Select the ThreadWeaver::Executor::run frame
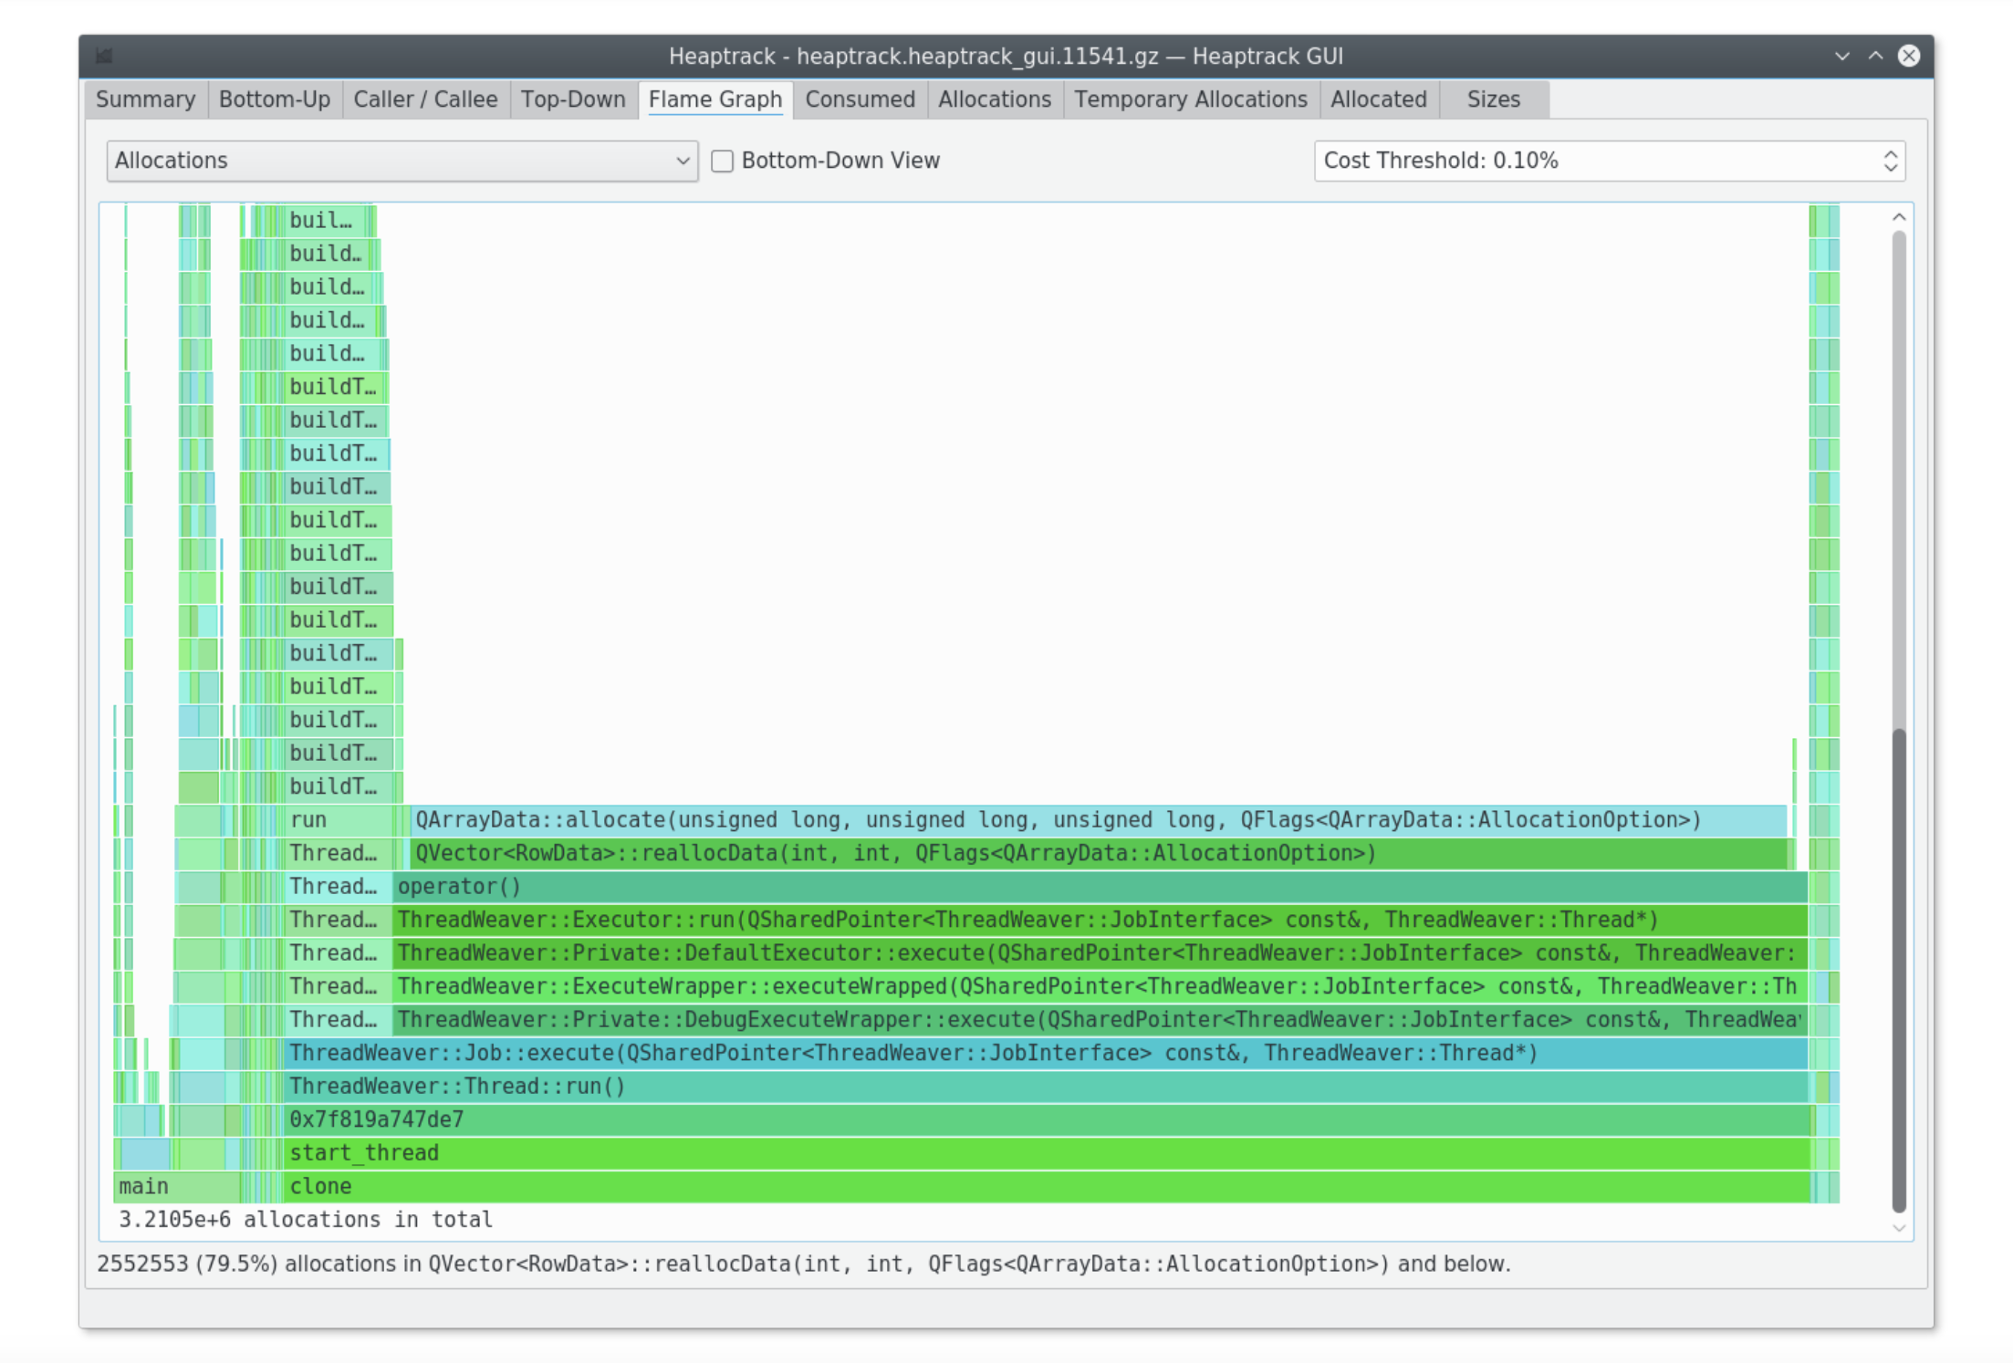This screenshot has height=1363, width=2013. [1100, 920]
